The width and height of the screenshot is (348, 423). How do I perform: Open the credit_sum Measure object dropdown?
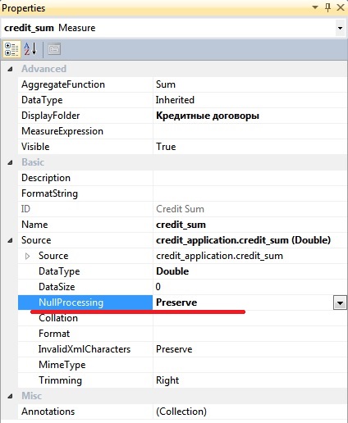340,28
